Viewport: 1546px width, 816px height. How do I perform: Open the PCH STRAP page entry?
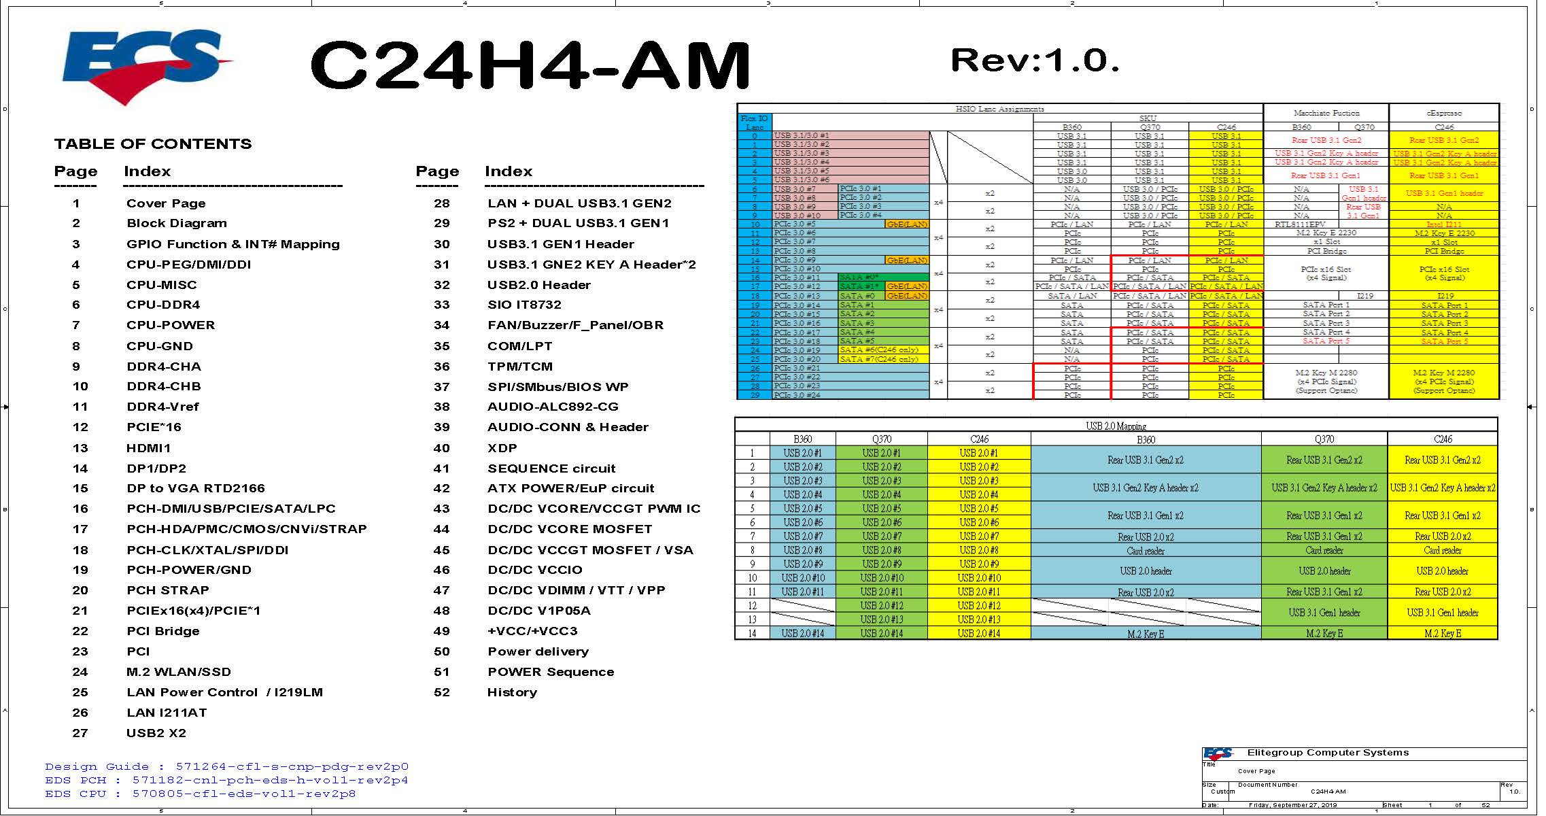tap(167, 590)
